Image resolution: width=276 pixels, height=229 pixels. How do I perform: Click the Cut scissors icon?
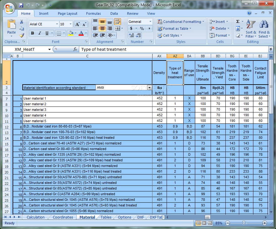pyautogui.click(x=21, y=22)
